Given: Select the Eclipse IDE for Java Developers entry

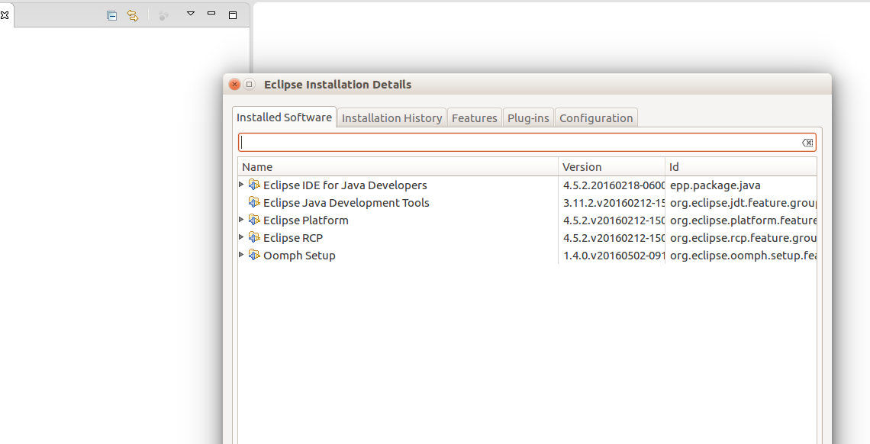Looking at the screenshot, I should 345,185.
